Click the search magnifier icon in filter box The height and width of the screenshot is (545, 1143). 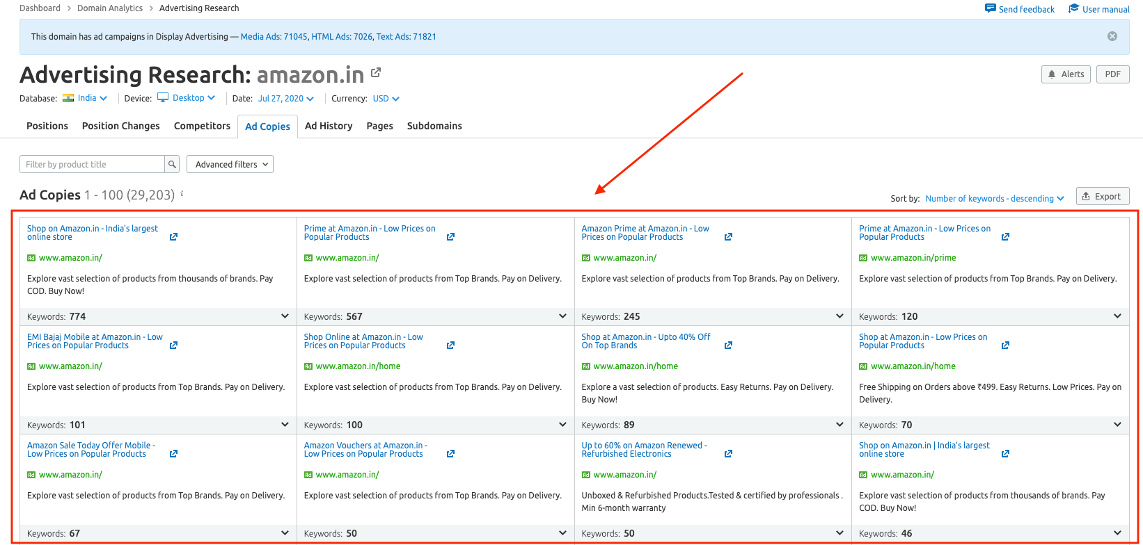click(172, 164)
